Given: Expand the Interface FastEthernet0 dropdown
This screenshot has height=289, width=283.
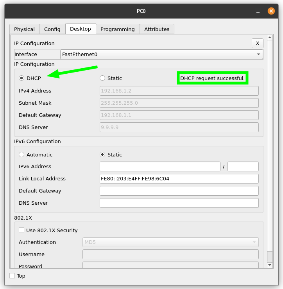Looking at the screenshot, I should click(161, 55).
